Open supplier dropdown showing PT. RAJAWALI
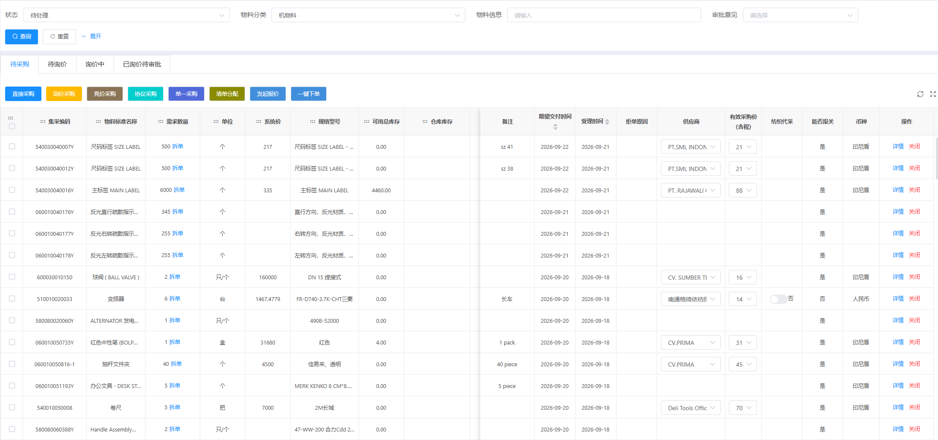Screen dimensions: 938x440 click(691, 190)
